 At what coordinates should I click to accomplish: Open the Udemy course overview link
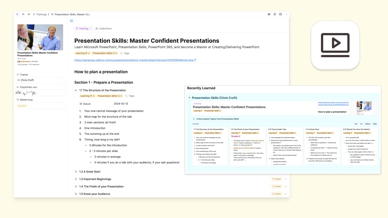[135, 60]
